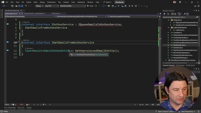Image resolution: width=201 pixels, height=113 pixels.
Task: Toggle pin on IOutboxService.cs tab
Action: (x=19, y=13)
